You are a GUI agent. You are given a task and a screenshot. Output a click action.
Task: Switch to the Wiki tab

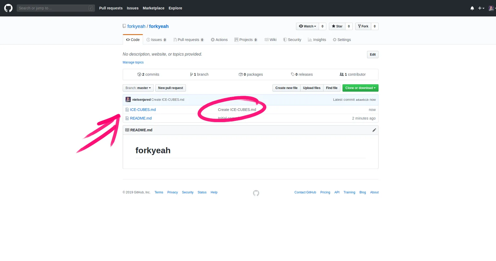click(271, 40)
